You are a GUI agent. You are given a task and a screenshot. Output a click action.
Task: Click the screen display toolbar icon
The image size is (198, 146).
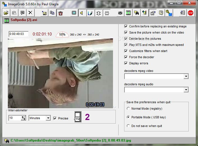tap(74, 13)
